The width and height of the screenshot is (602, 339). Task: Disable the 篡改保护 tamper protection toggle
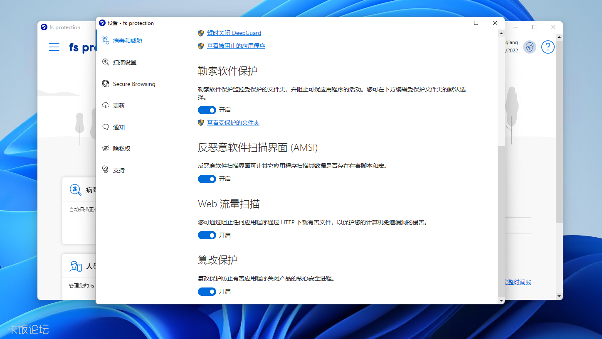(207, 291)
